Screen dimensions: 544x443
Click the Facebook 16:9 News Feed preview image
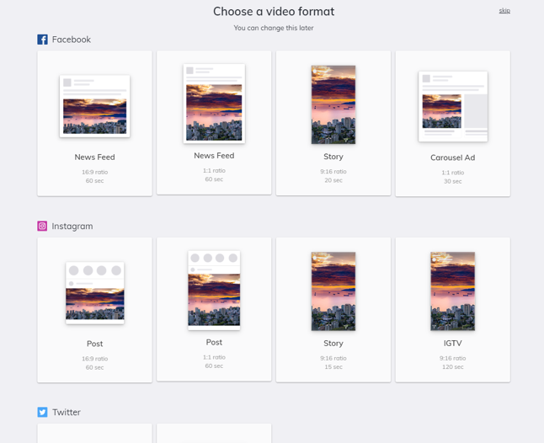click(x=94, y=106)
